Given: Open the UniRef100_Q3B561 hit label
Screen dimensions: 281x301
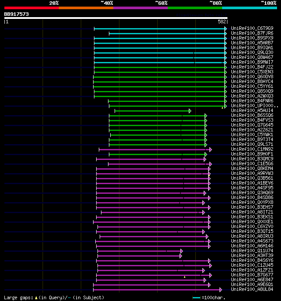Looking at the screenshot, I should [x=252, y=178].
